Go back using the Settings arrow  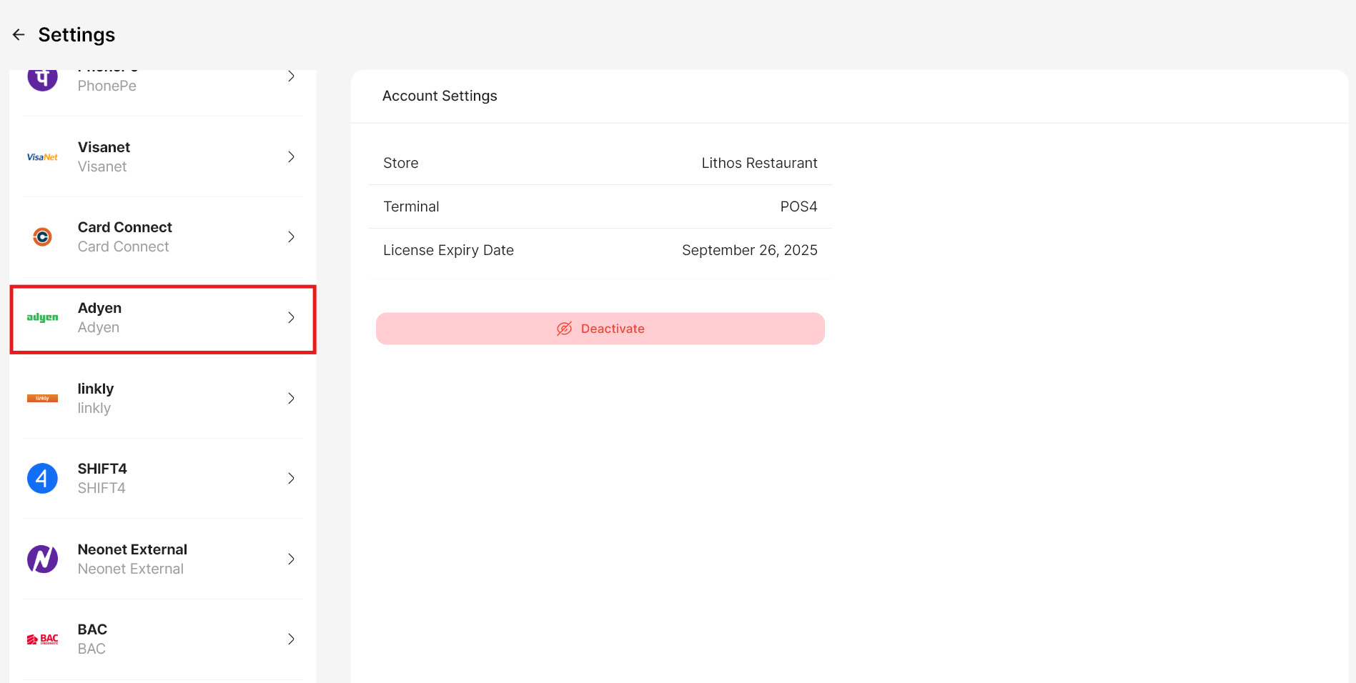click(19, 34)
